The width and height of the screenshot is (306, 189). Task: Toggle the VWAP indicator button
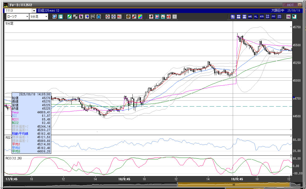pos(233,16)
